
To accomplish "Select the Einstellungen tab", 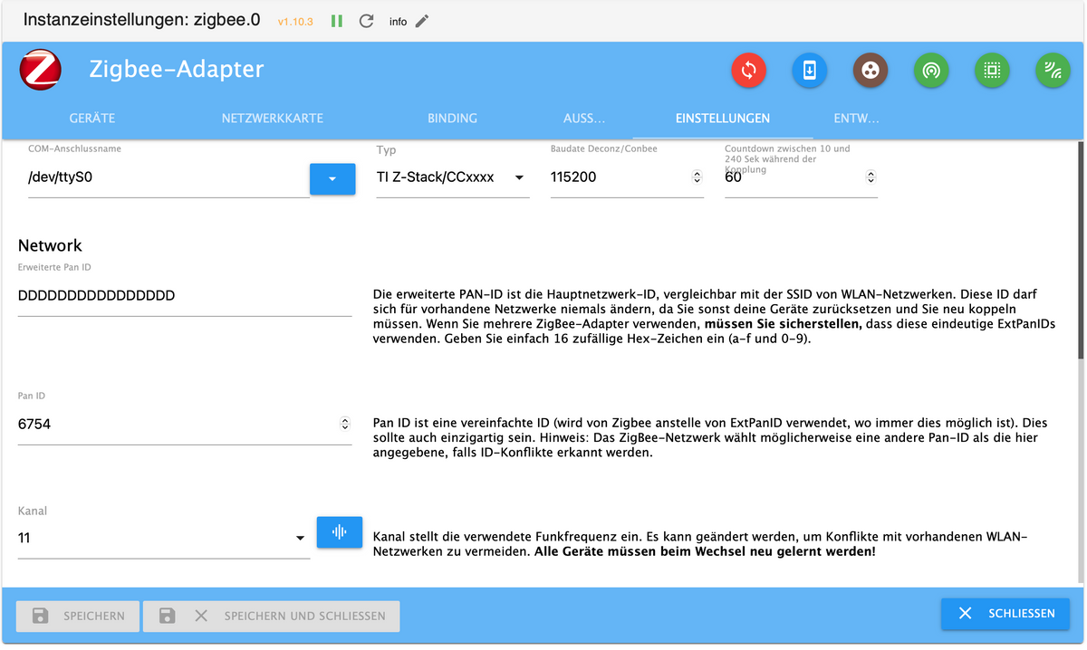I will (x=723, y=119).
